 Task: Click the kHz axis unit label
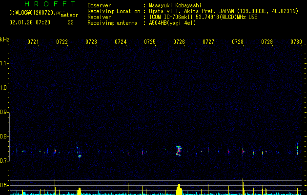coord(4,39)
